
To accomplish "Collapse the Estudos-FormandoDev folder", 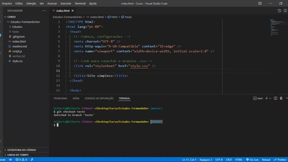I will 25,22.
